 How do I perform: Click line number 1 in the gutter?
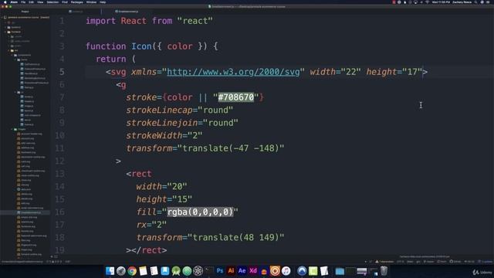(62, 21)
